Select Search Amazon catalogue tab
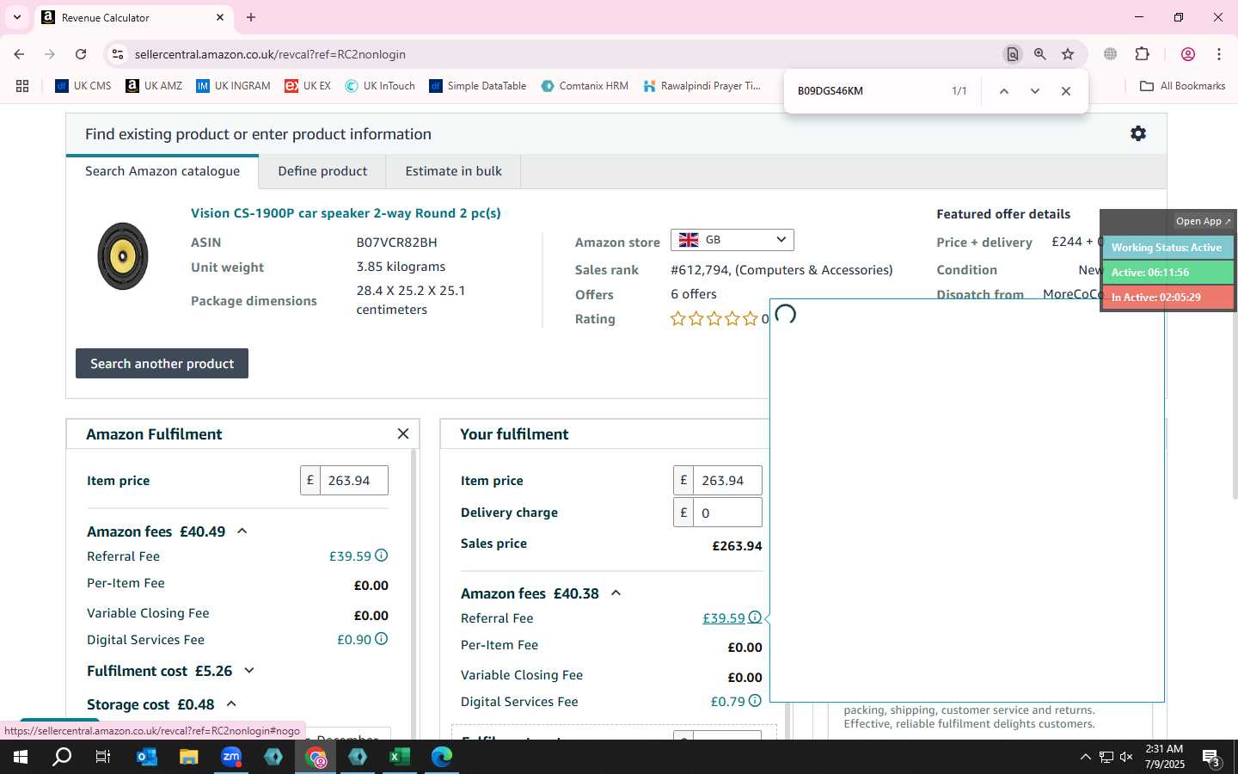 (x=162, y=171)
